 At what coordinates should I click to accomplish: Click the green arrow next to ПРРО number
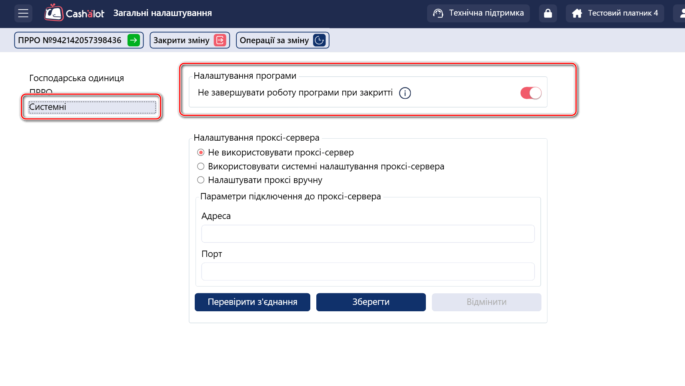pos(134,40)
